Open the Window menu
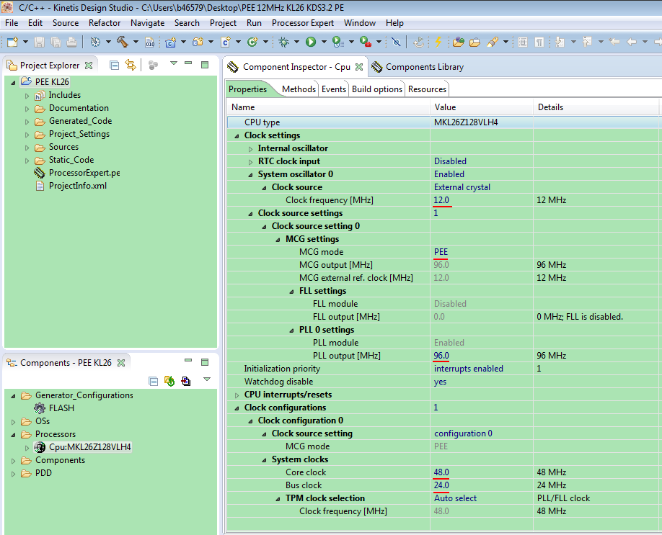This screenshot has width=662, height=535. point(360,23)
